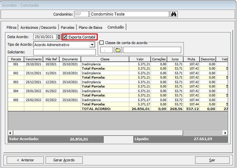Enable Classe de conta do acordo checkbox
Viewport: 237px width, 168px height.
click(x=102, y=43)
